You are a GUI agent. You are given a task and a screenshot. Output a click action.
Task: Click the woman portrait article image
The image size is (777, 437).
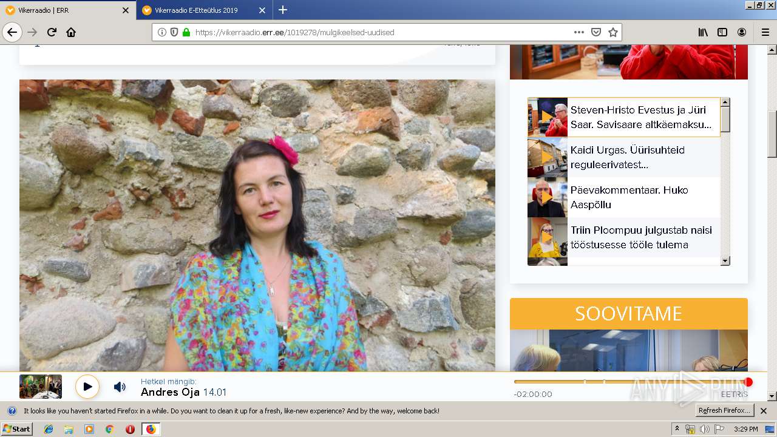coord(257,225)
